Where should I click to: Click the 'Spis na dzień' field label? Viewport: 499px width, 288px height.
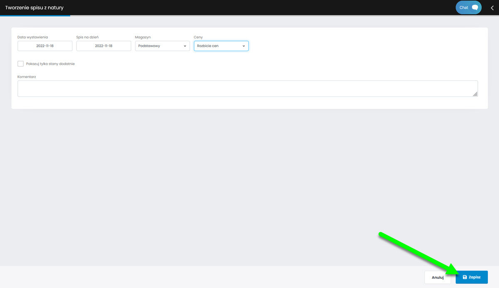(x=87, y=37)
